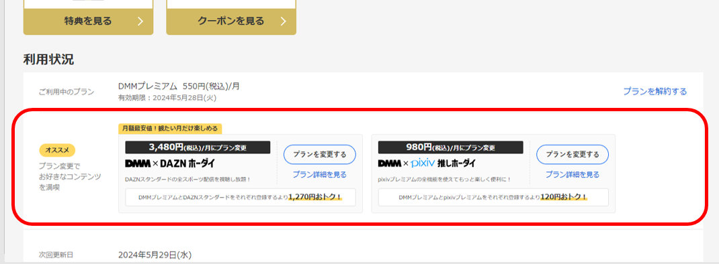Viewport: 719px width, 264px height.
Task: Click プランを変更する for DMM×DAZN ホーダイ
Action: (x=320, y=154)
